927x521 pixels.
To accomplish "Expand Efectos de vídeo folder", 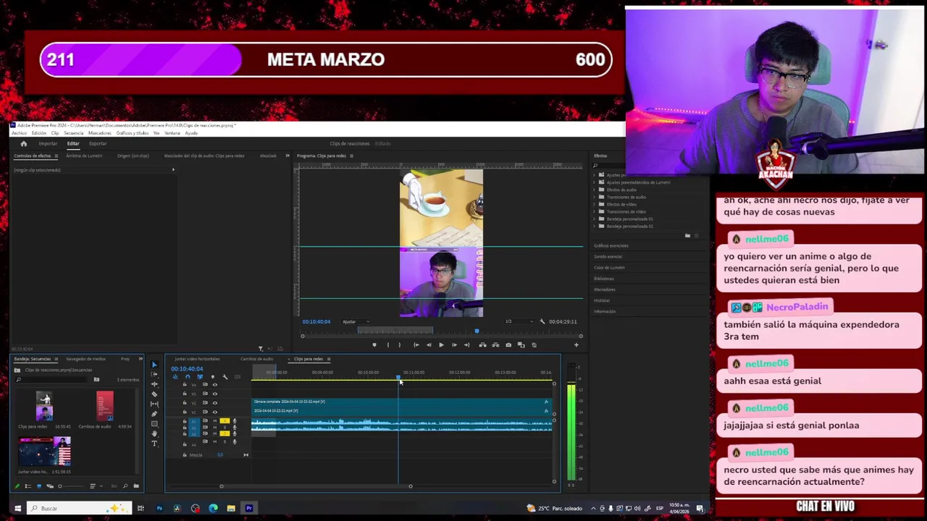I will point(595,204).
